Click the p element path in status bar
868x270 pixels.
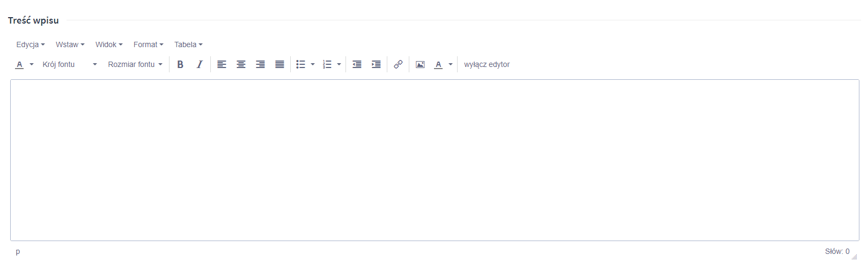point(18,251)
